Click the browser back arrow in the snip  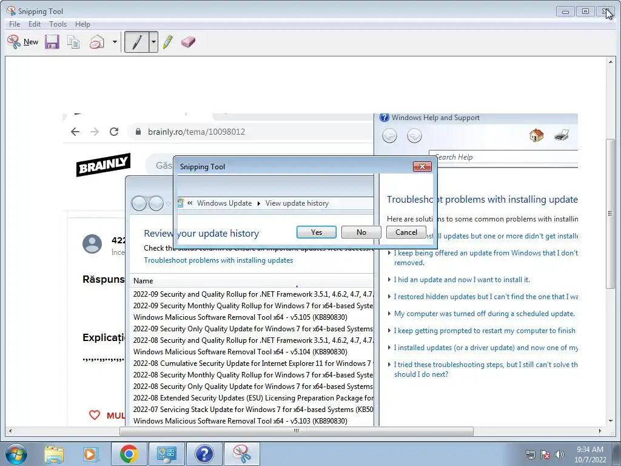point(75,132)
